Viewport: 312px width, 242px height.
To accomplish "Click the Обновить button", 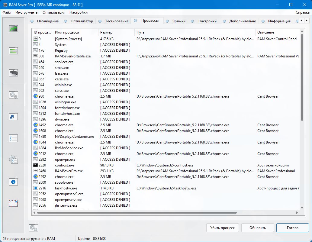I will [258, 228].
